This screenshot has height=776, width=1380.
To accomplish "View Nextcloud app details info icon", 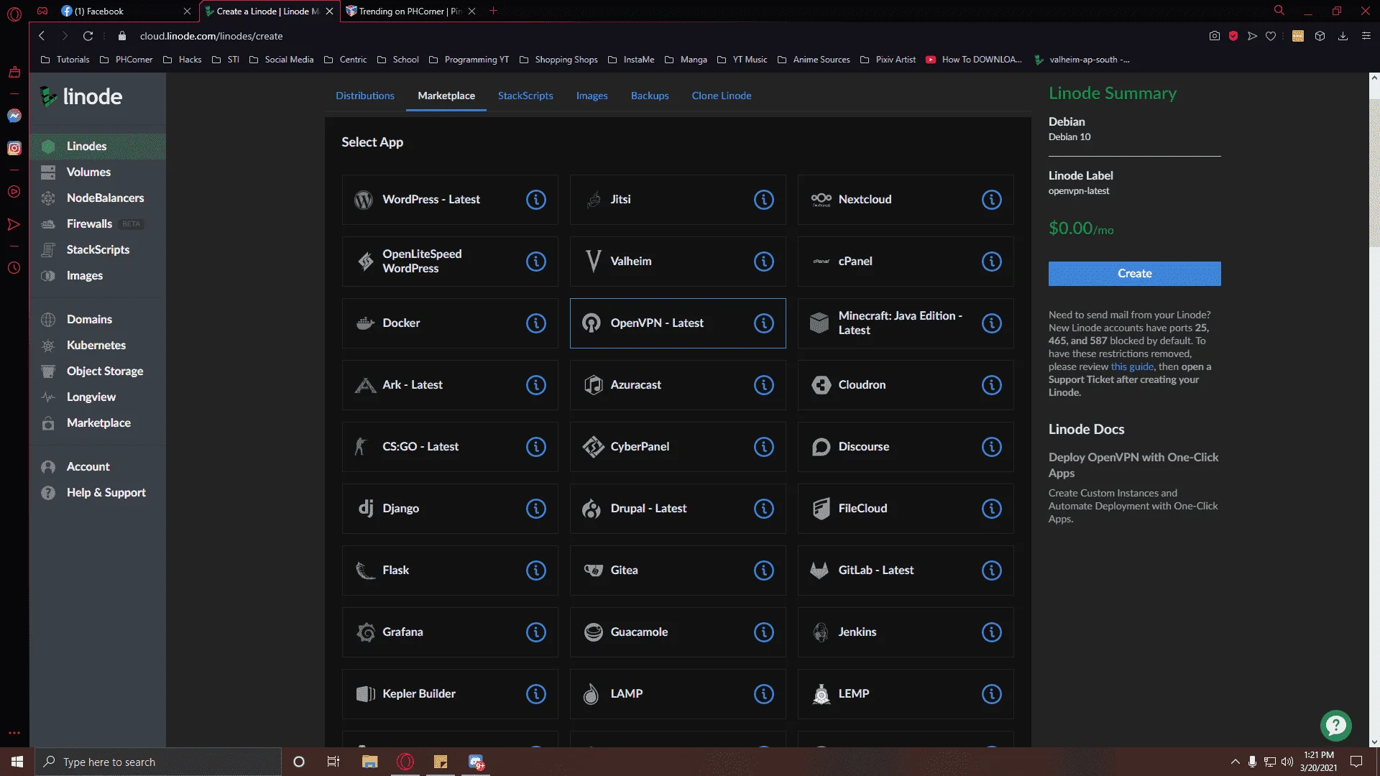I will coord(992,200).
